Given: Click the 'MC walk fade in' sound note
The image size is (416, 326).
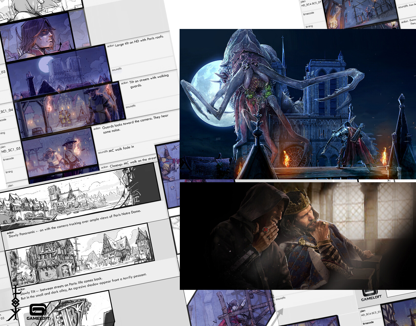Looking at the screenshot, I should tap(121, 149).
